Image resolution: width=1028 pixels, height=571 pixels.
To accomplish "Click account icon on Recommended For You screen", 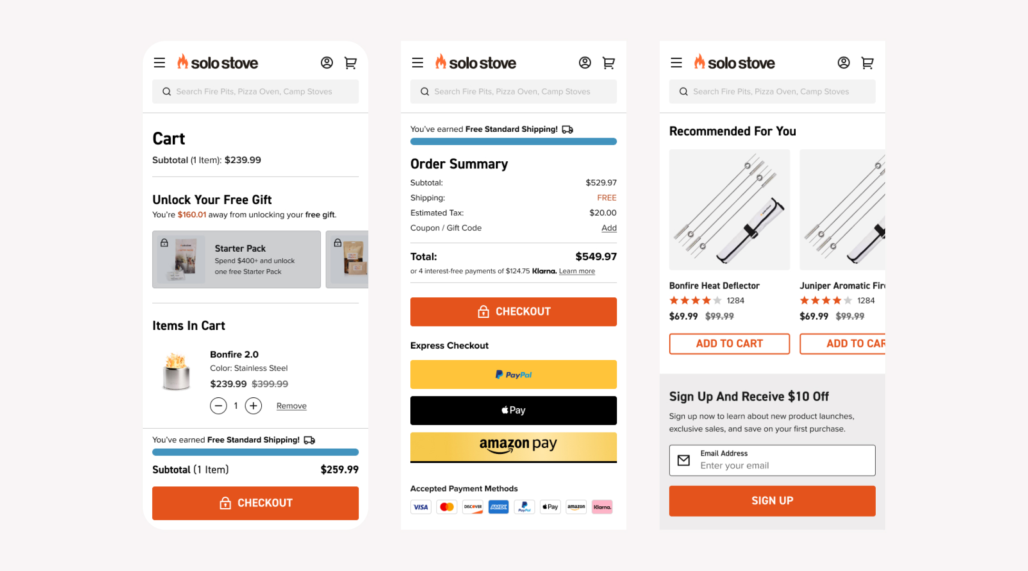I will pos(843,63).
